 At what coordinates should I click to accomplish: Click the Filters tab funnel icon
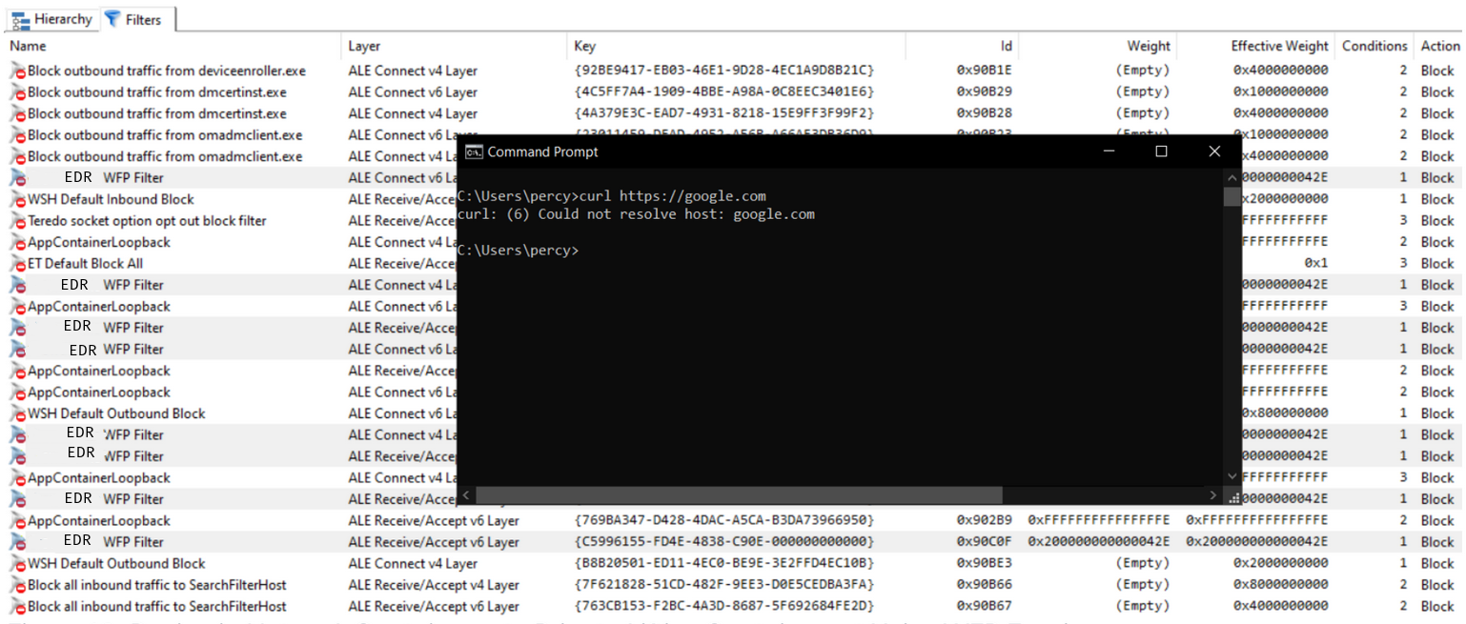[x=112, y=19]
